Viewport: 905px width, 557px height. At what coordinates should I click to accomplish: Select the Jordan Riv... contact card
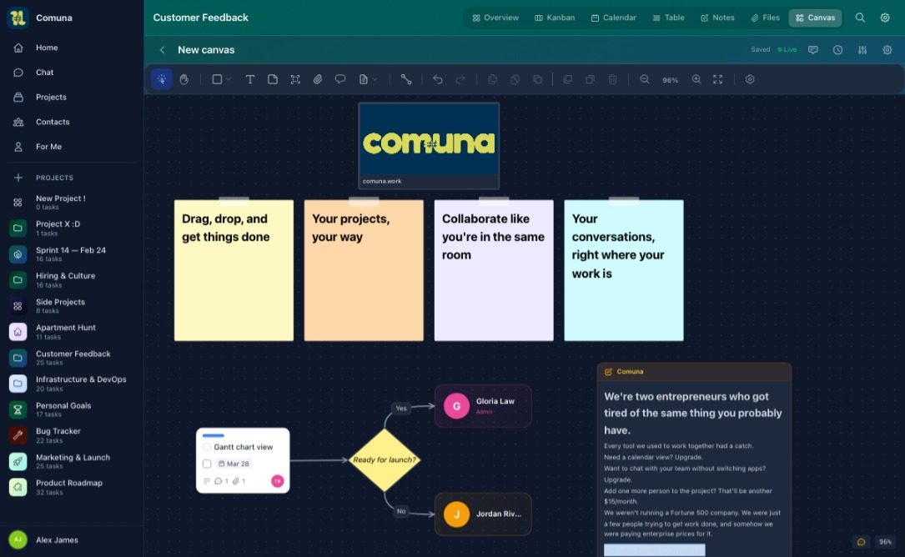pos(482,514)
